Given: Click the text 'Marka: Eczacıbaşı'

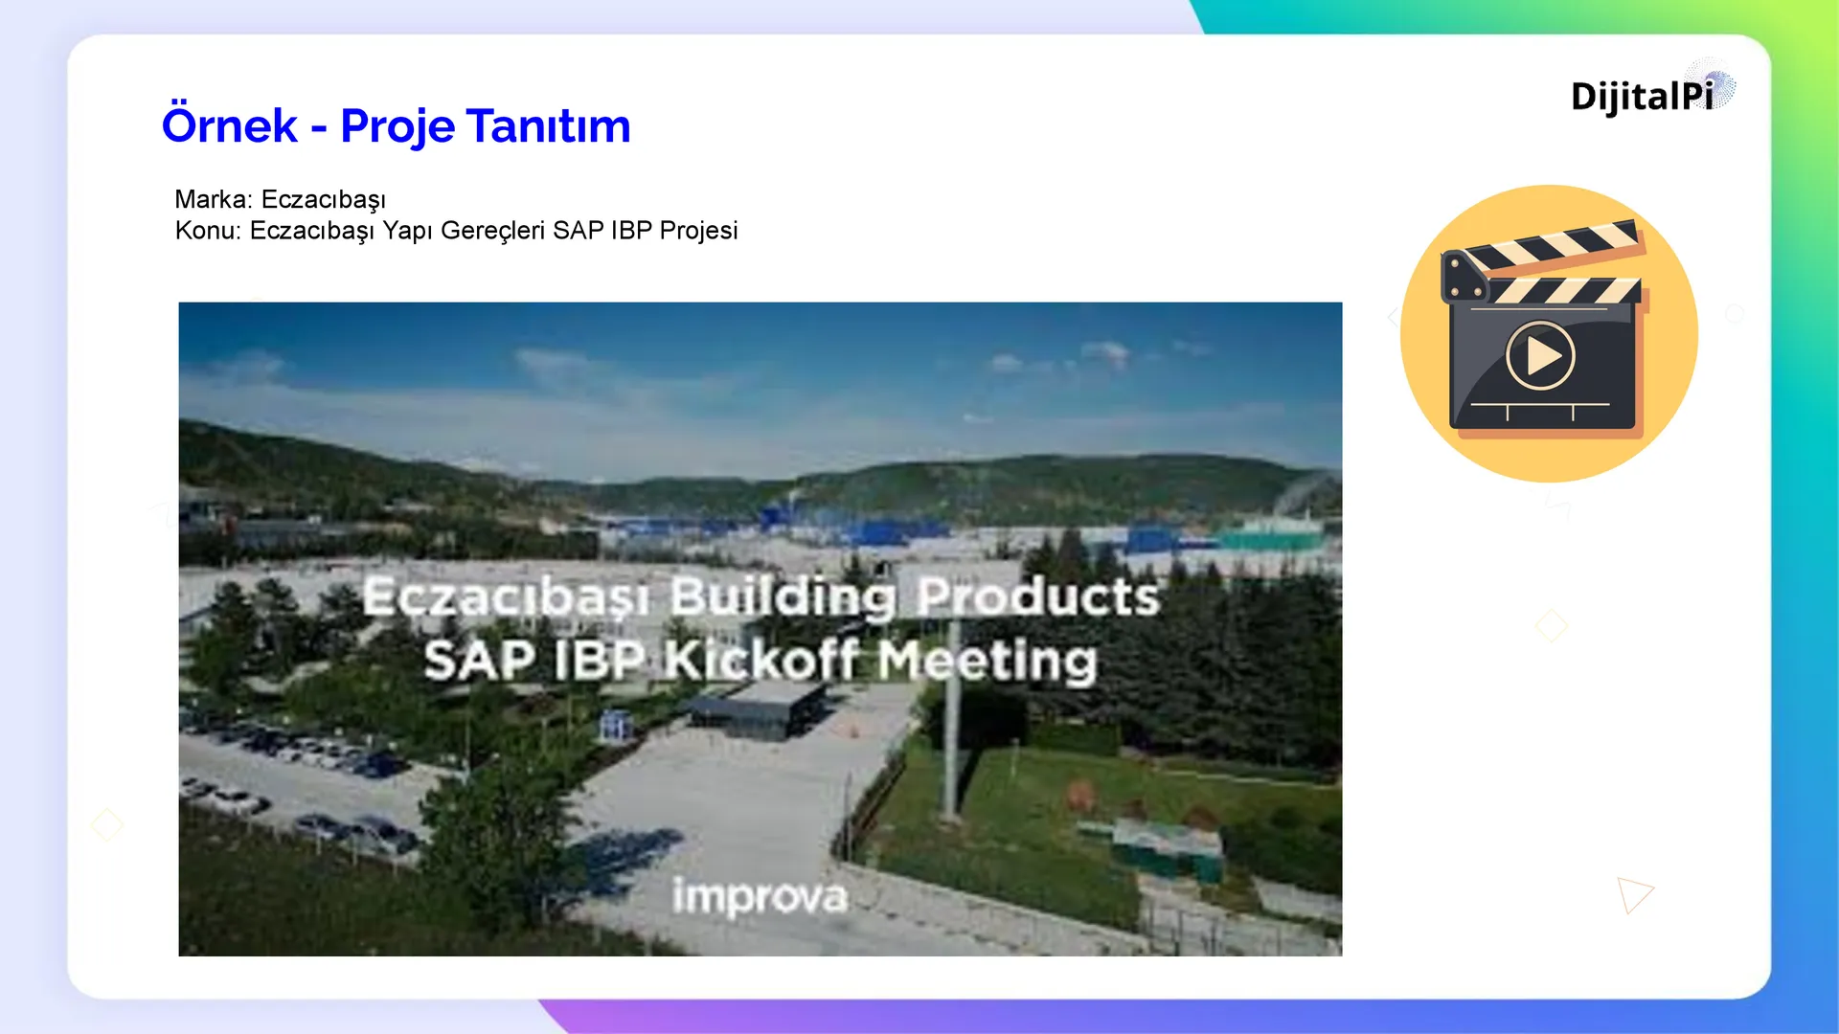Looking at the screenshot, I should point(280,199).
